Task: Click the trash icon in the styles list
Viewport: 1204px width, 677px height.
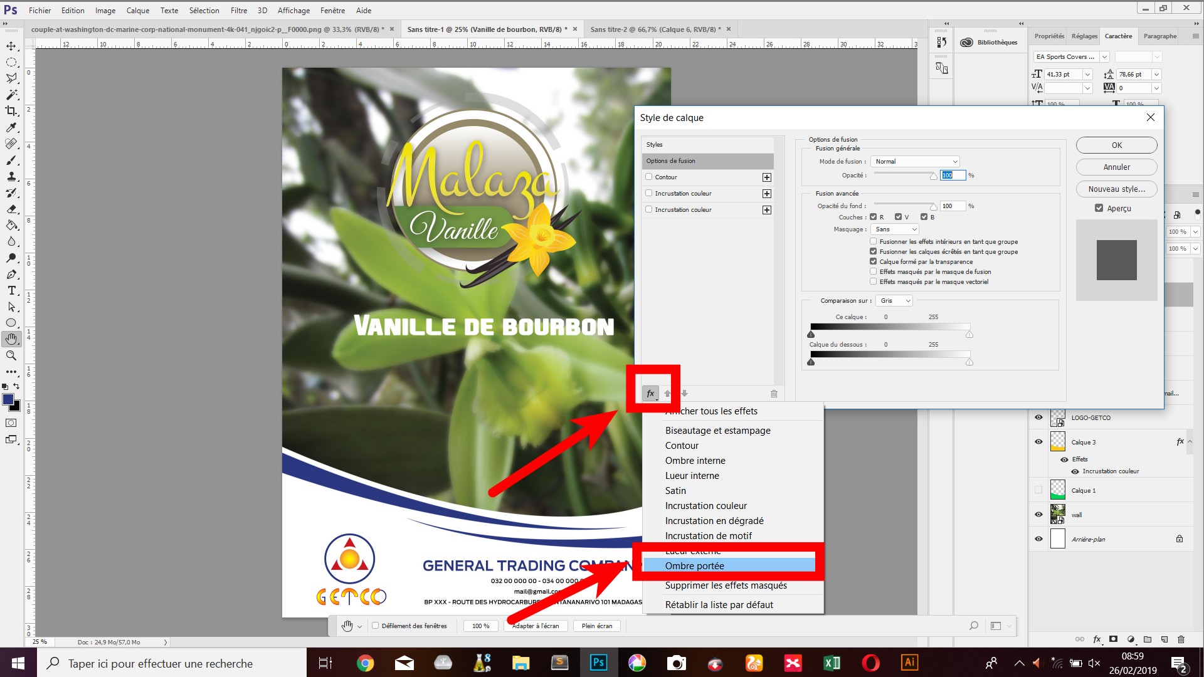Action: pos(774,394)
